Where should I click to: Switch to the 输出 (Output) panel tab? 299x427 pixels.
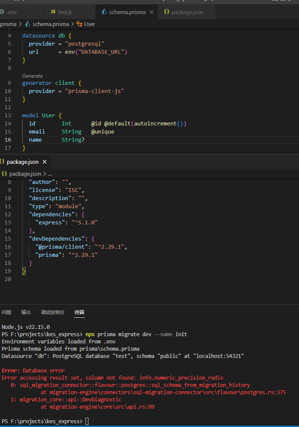[x=26, y=312]
